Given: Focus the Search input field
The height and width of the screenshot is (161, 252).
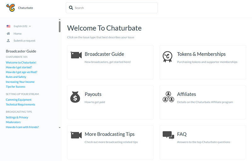Looking at the screenshot, I should [x=112, y=8].
